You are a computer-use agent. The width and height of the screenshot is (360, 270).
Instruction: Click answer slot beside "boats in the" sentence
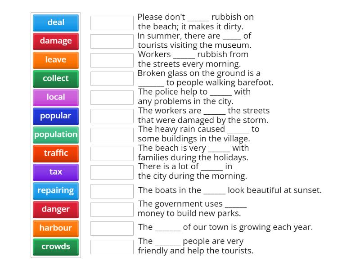tap(112, 191)
